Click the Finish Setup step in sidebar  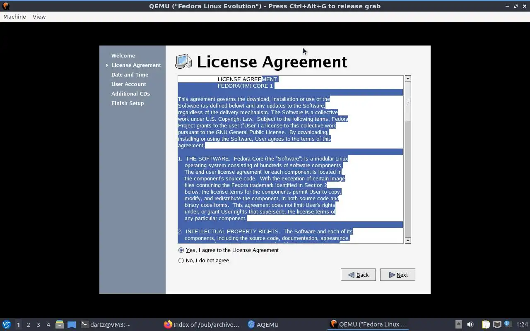coord(128,103)
